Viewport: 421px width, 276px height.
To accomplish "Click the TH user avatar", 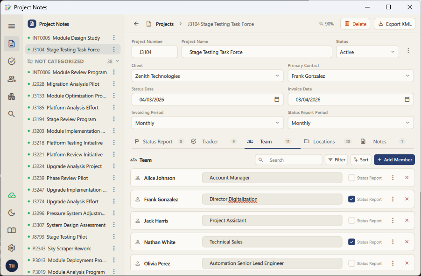I will click(x=12, y=266).
